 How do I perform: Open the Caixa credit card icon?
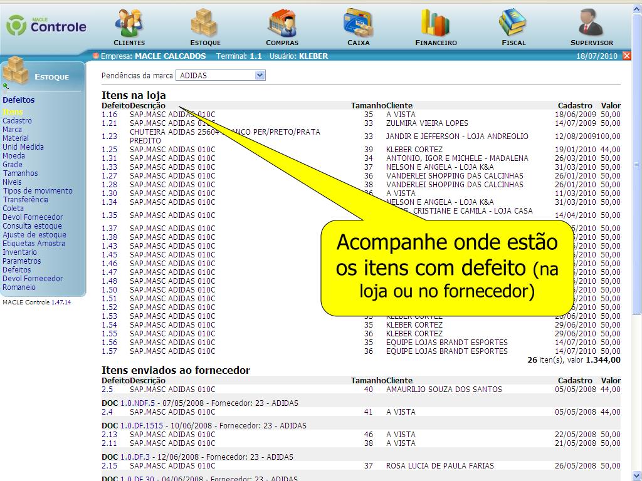tap(358, 23)
